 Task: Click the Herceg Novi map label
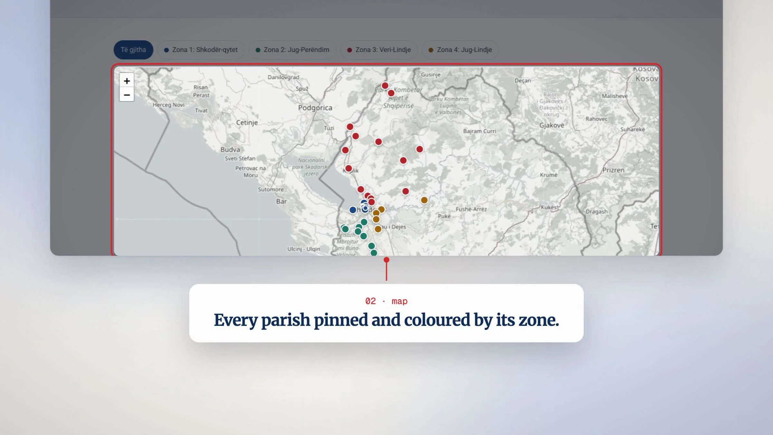click(x=168, y=105)
